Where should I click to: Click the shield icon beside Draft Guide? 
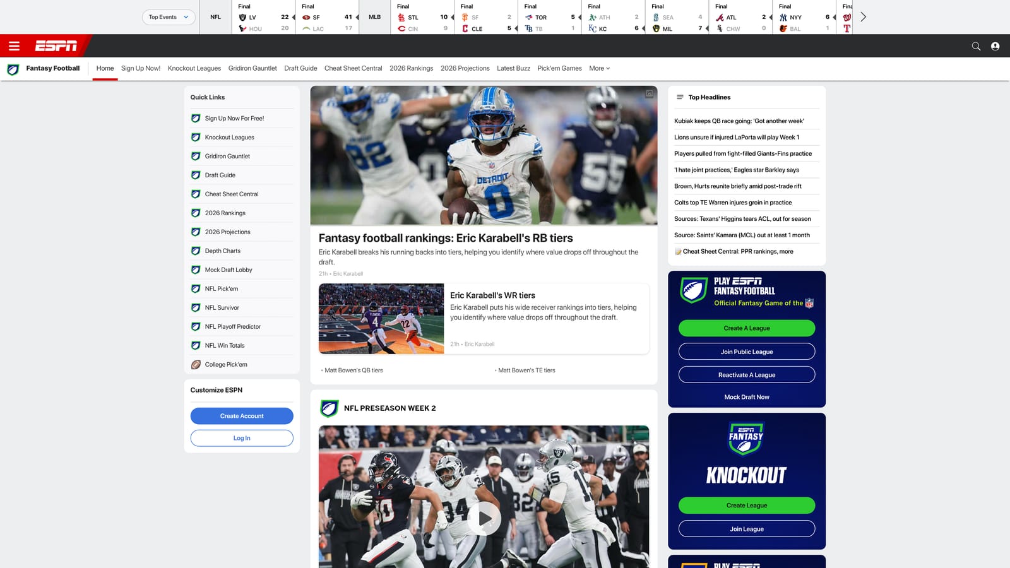(196, 175)
